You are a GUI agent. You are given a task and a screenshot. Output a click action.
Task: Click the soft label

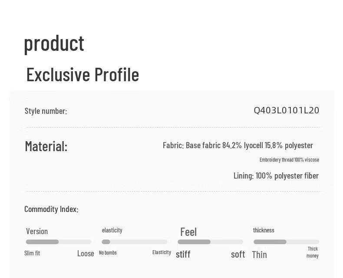(x=238, y=254)
